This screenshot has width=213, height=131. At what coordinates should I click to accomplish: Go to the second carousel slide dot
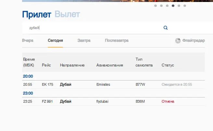pos(161,6)
